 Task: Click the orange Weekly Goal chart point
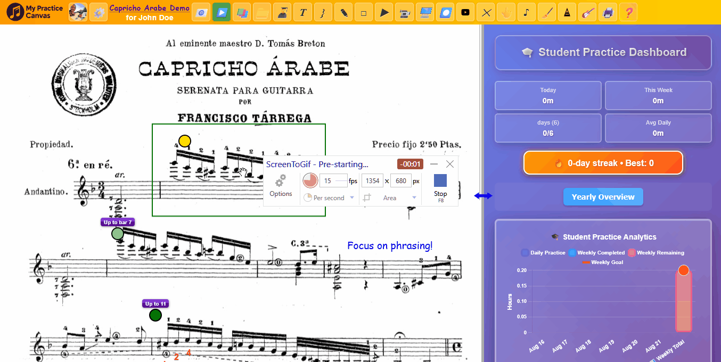[x=684, y=270]
